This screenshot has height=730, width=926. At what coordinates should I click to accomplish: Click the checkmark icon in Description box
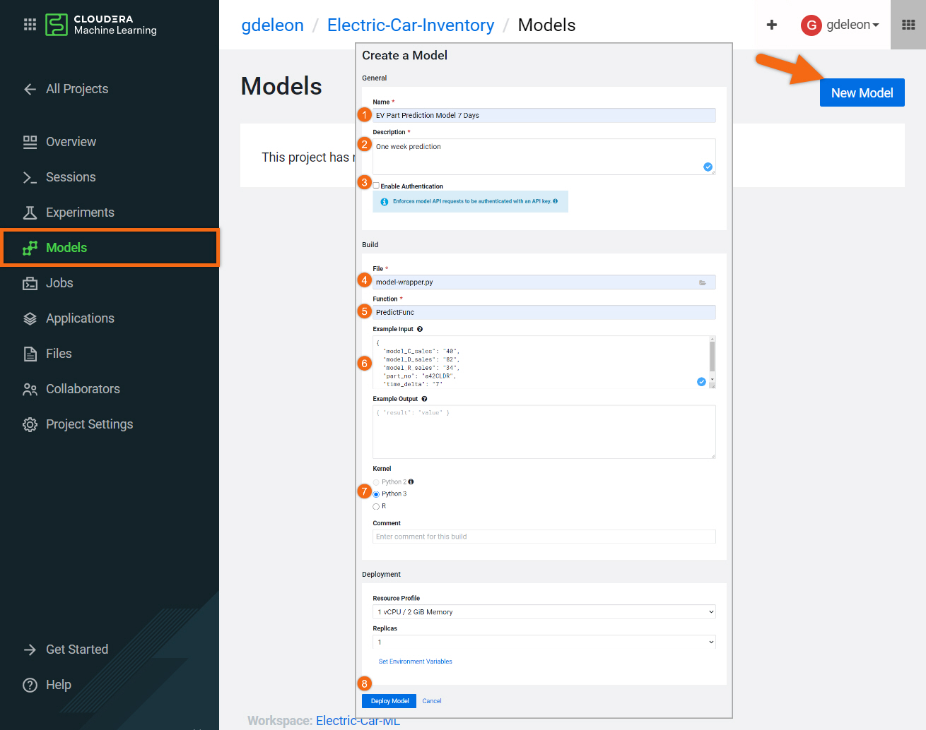click(708, 167)
